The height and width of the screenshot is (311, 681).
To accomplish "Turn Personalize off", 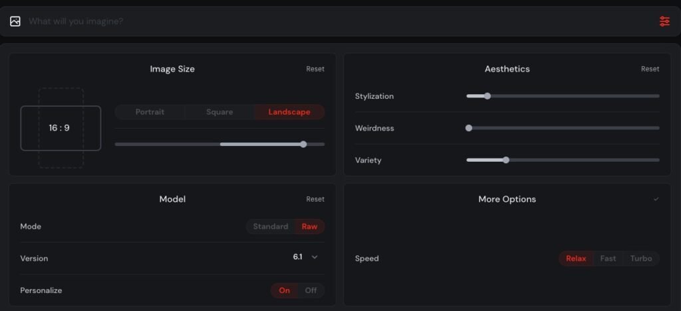I will click(x=311, y=290).
